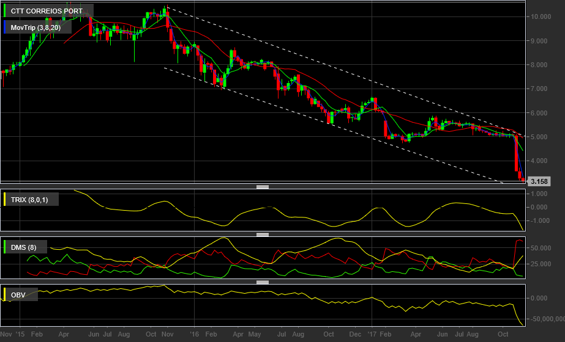Click green color marker beside CTT CORREIOS PORT
This screenshot has width=565, height=342.
click(x=5, y=11)
